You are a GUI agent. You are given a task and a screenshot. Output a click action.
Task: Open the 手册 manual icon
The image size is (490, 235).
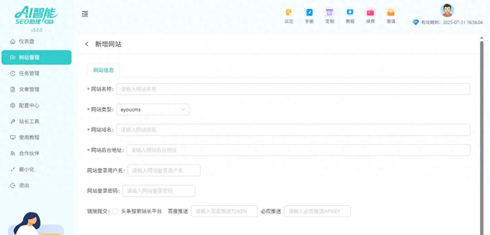309,13
